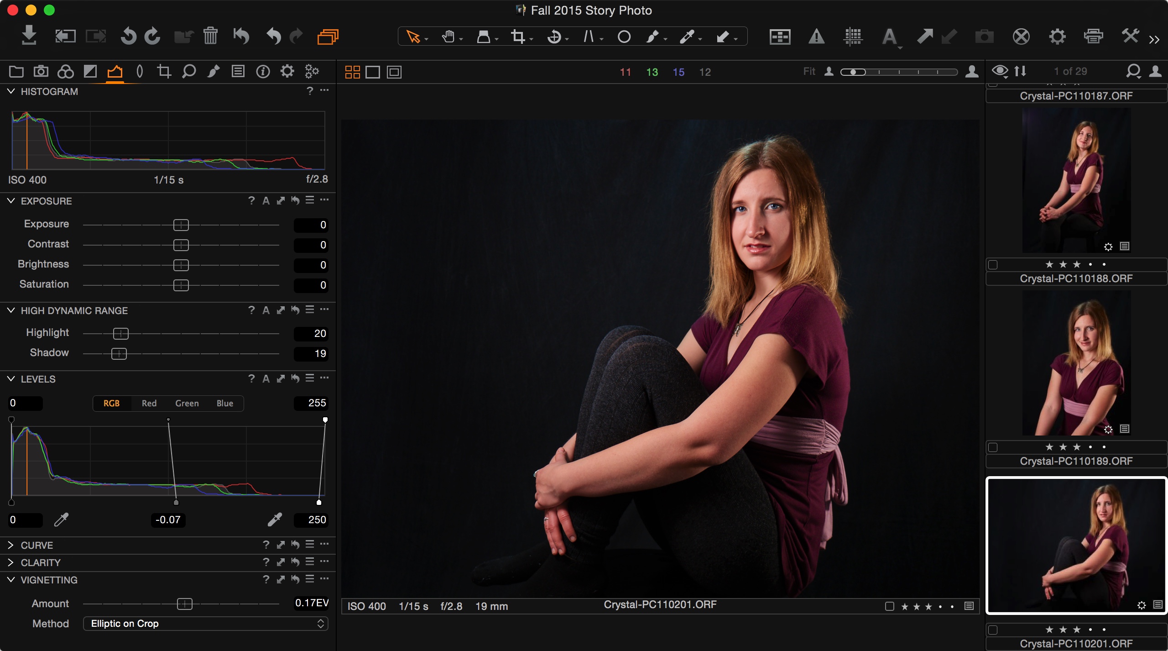This screenshot has height=651, width=1168.
Task: Click the printer icon in the toolbar
Action: coord(1093,37)
